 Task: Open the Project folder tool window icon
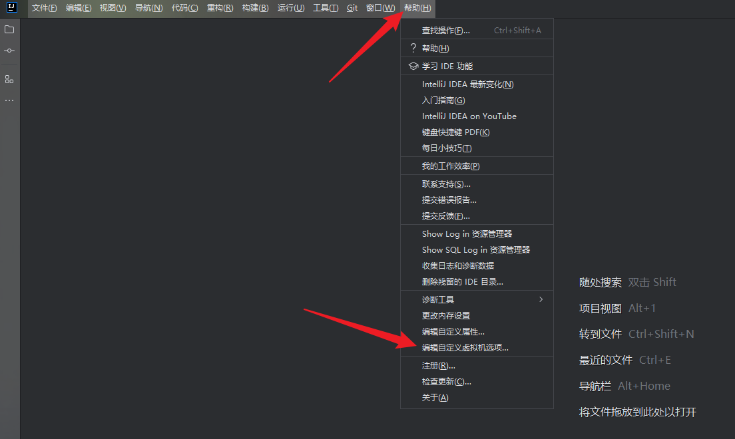pyautogui.click(x=9, y=29)
